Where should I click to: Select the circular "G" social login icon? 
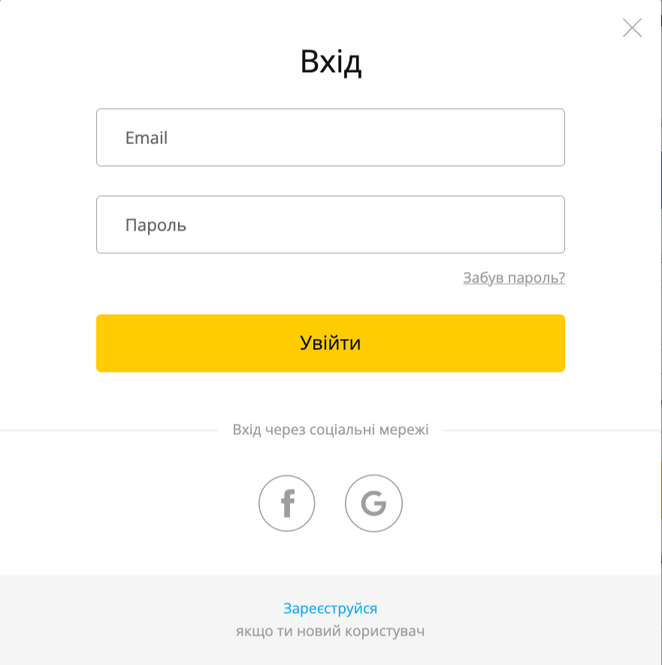click(373, 503)
